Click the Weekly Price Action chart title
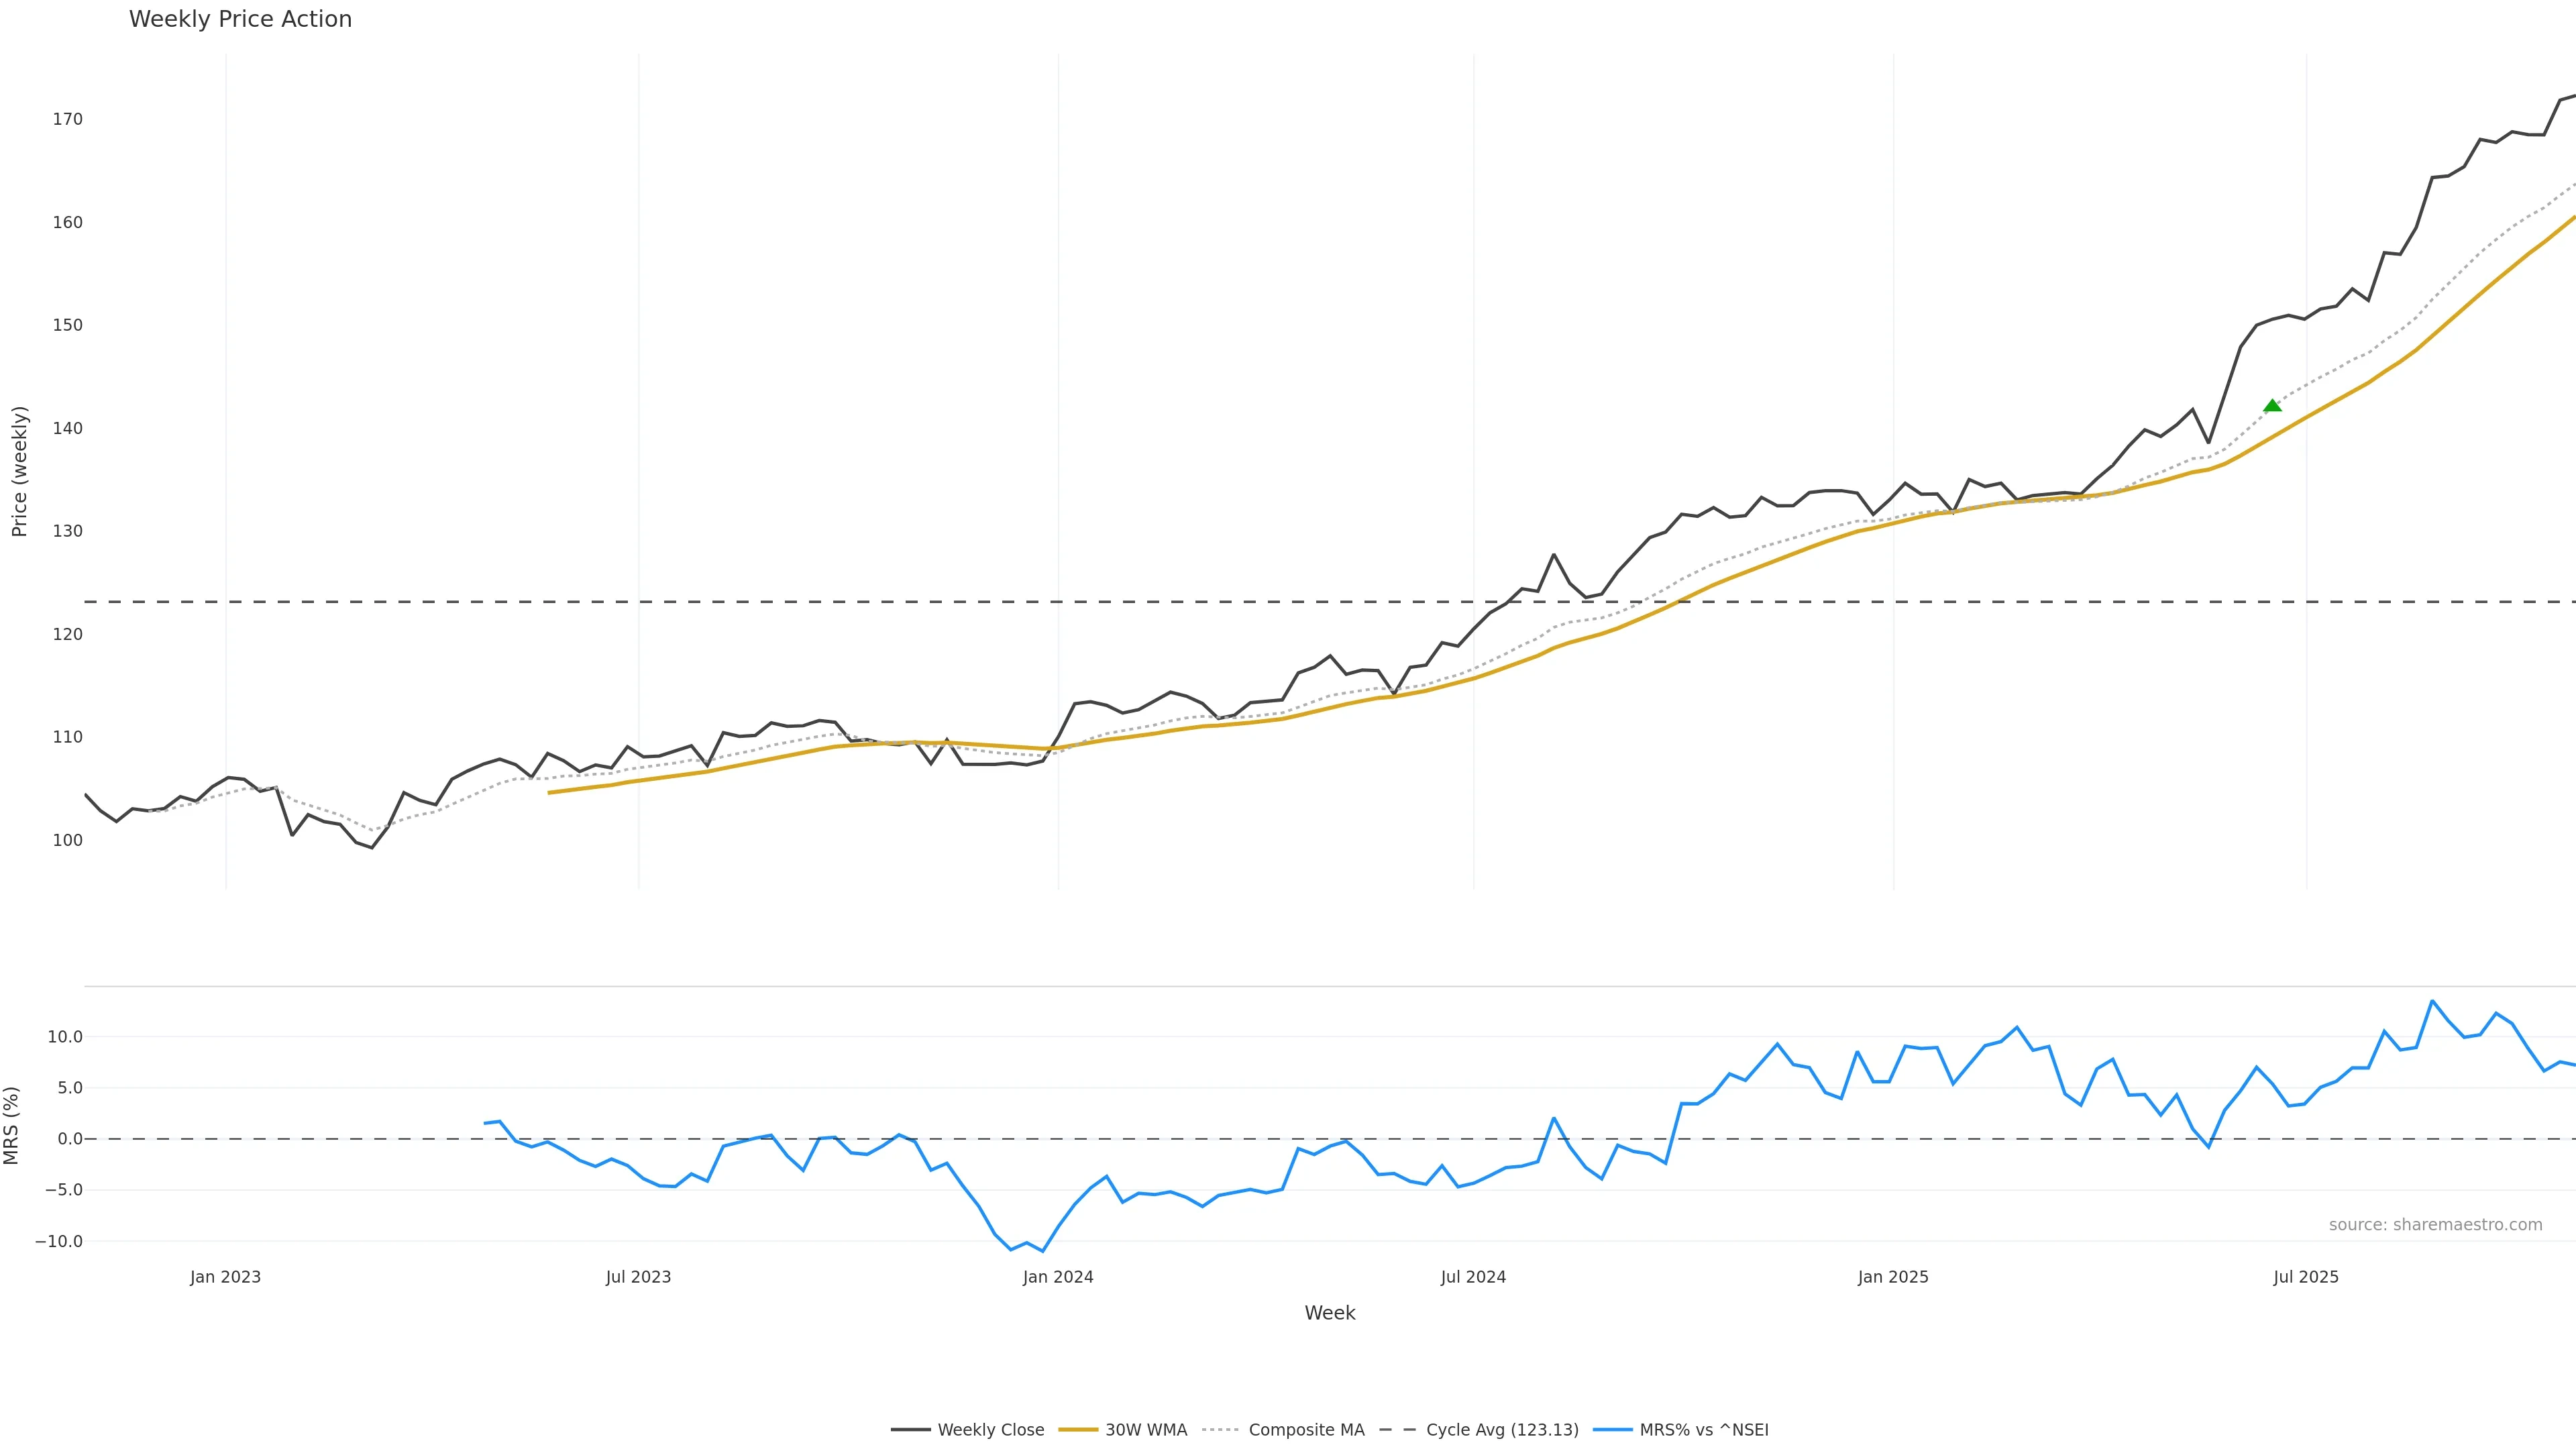 [240, 19]
